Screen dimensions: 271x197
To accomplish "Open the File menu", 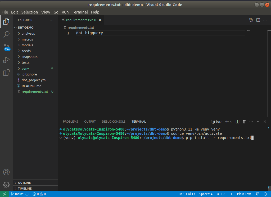I will pyautogui.click(x=5, y=12).
